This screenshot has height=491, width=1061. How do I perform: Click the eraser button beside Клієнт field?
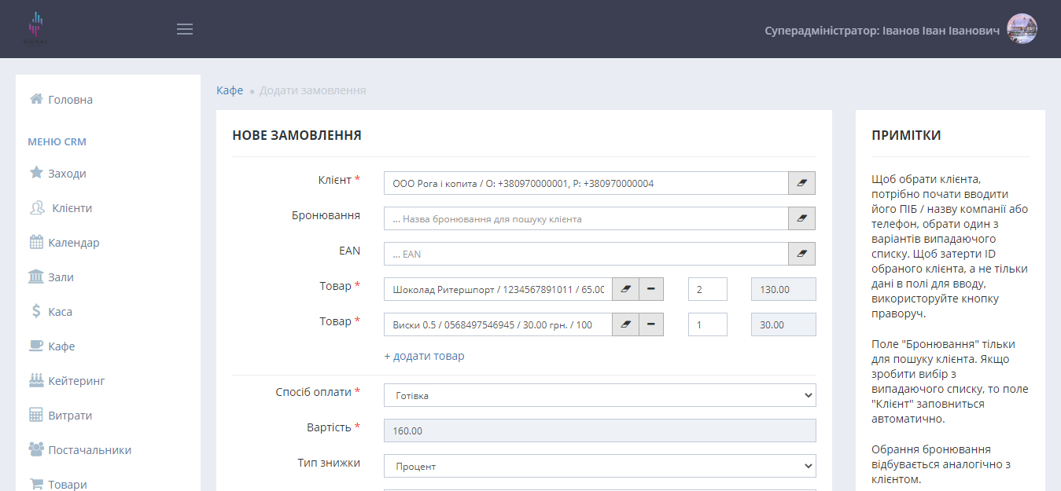click(801, 183)
